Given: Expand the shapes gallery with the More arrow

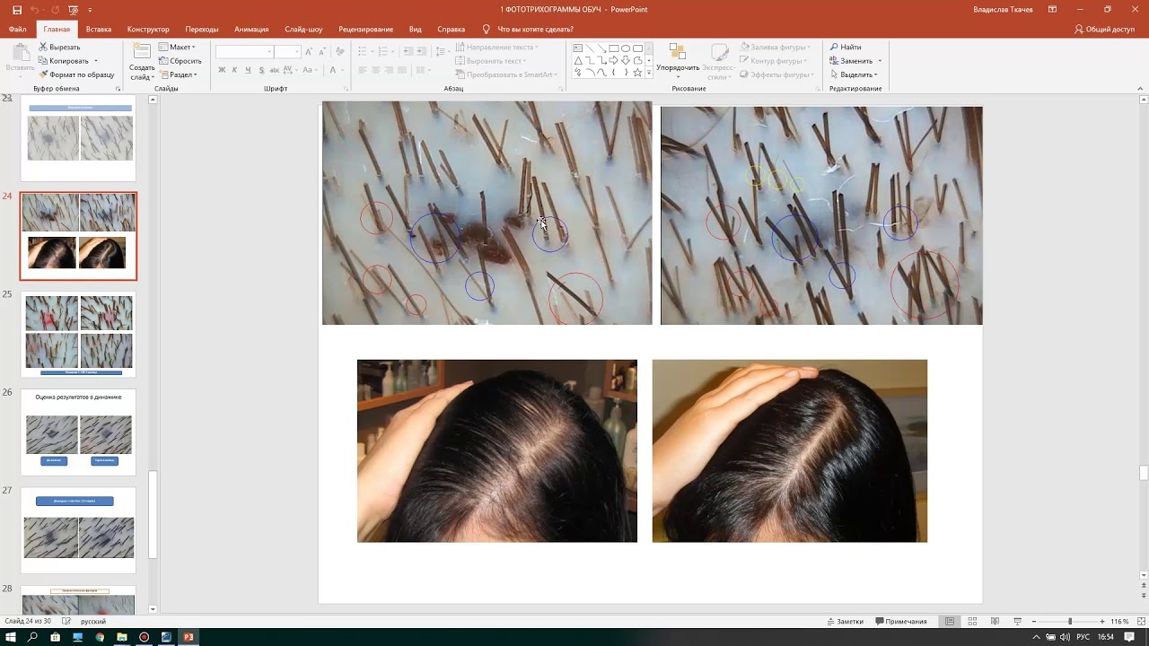Looking at the screenshot, I should pos(649,74).
